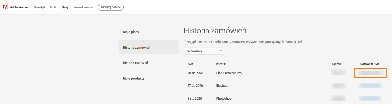Go to the Przegląd tab
392x104 pixels.
(x=39, y=7)
